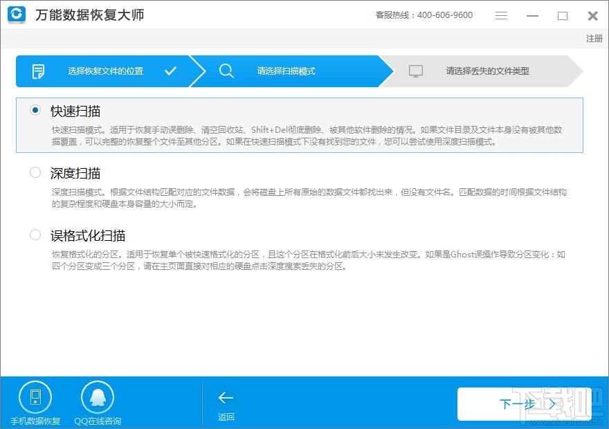
Task: Click the 客服热线 400-606-9600 hotline text
Action: pyautogui.click(x=423, y=15)
